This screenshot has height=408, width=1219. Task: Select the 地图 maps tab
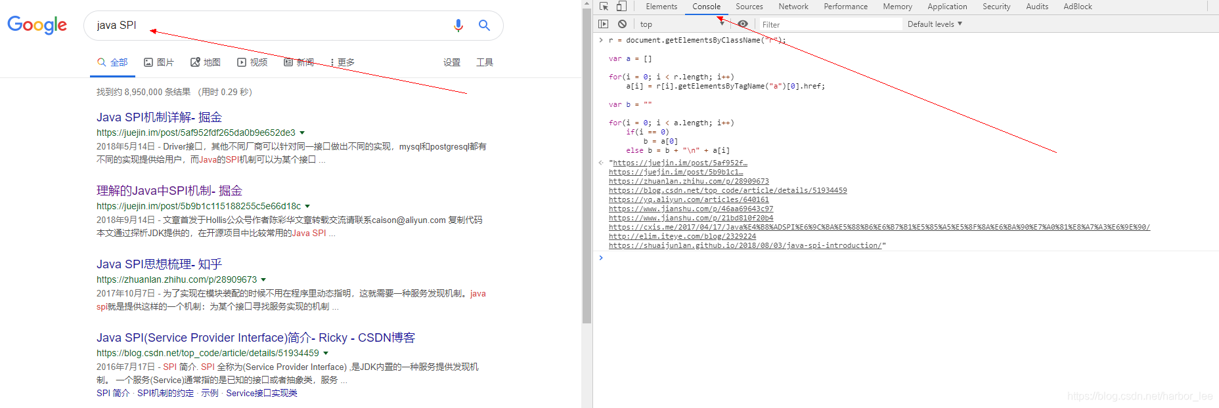(206, 62)
